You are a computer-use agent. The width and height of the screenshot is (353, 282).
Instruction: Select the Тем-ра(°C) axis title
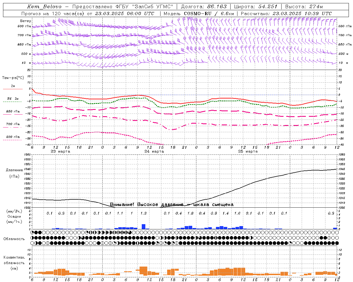(x=13, y=78)
